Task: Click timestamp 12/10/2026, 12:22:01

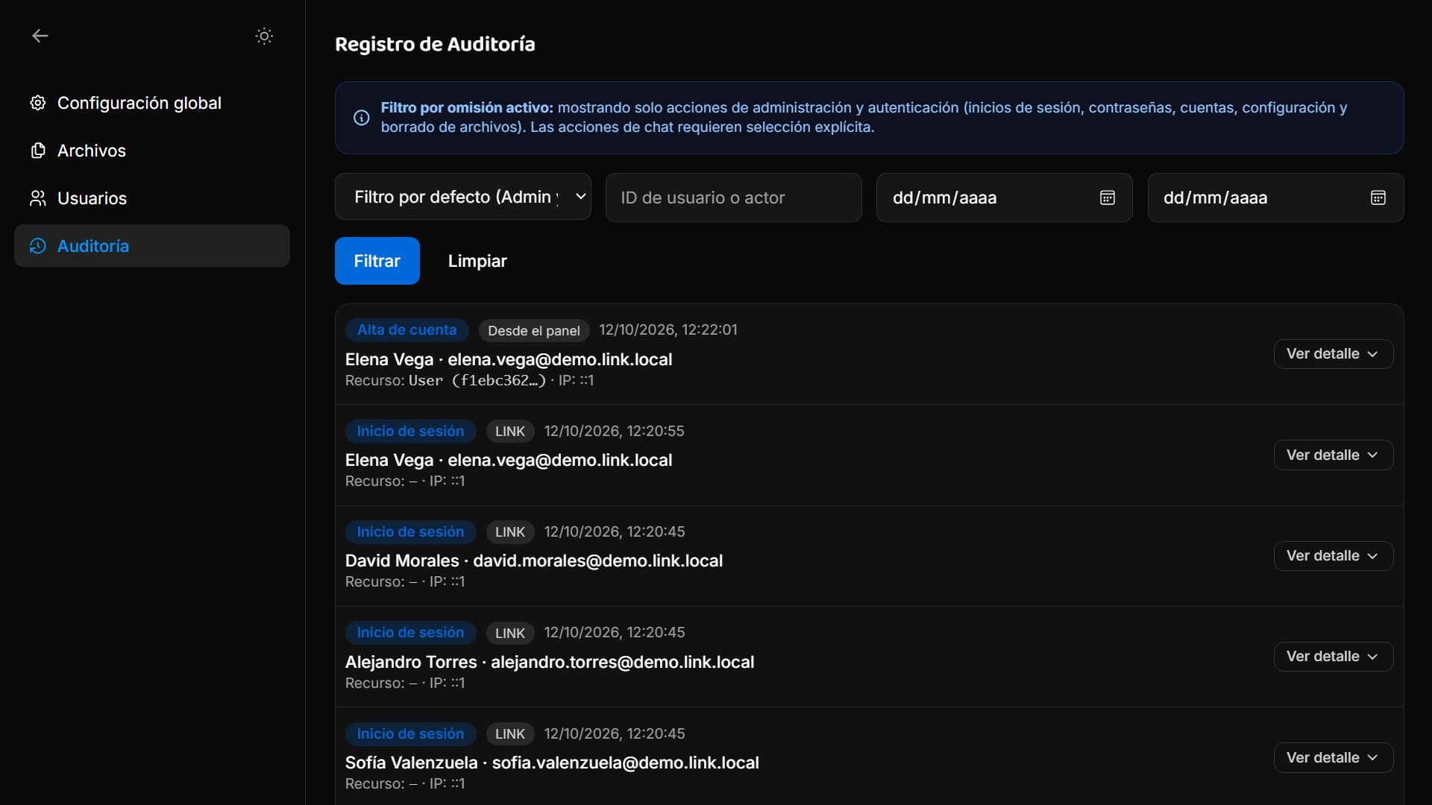Action: pos(668,330)
